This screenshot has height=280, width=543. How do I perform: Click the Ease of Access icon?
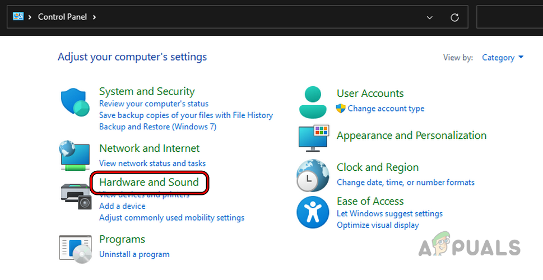pyautogui.click(x=313, y=212)
